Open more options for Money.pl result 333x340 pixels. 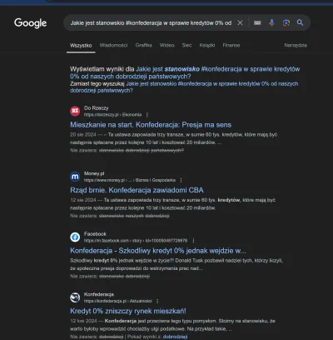click(x=181, y=180)
